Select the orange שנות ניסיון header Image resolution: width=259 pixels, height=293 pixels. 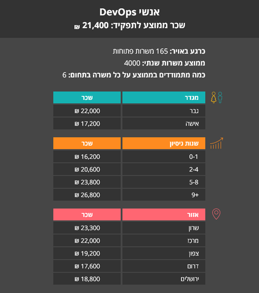[164, 143]
